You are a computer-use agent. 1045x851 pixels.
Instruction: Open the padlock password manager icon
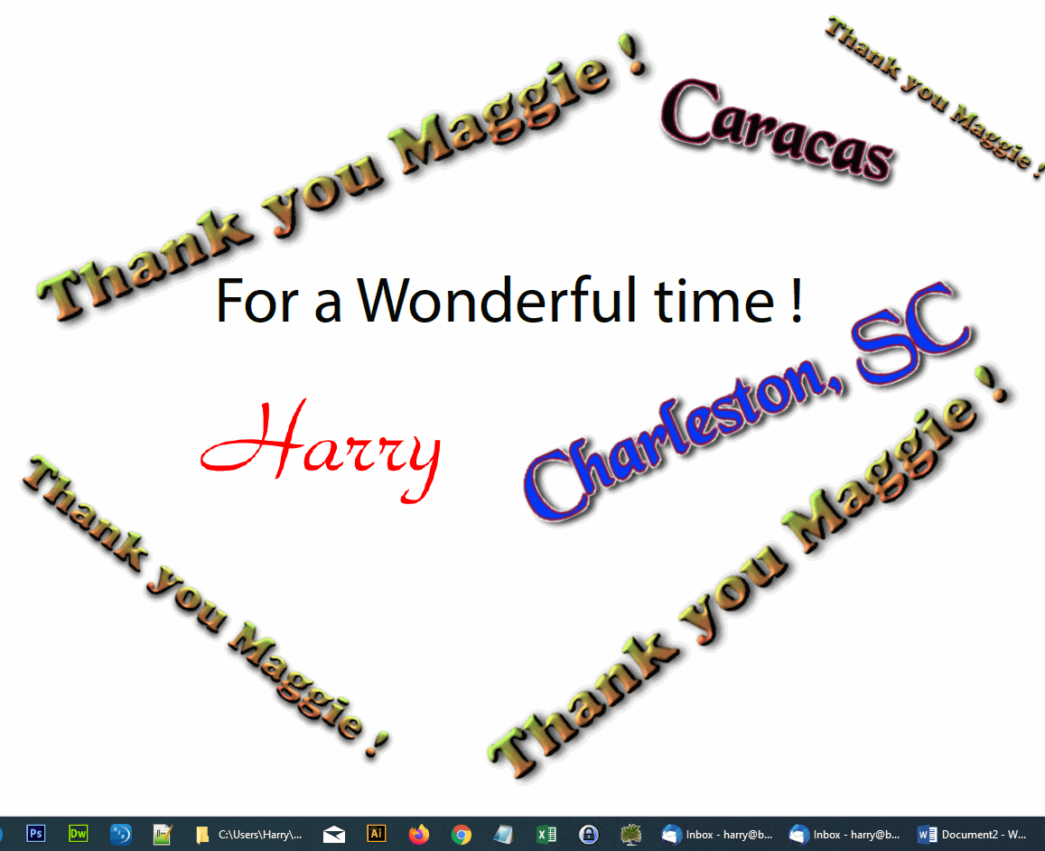click(589, 834)
